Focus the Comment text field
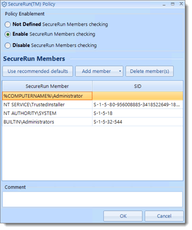Screen dimensions: 192x230 92,199
